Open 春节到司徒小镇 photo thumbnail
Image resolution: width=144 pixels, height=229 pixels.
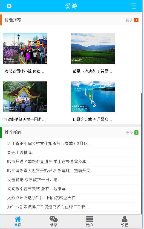(25, 49)
